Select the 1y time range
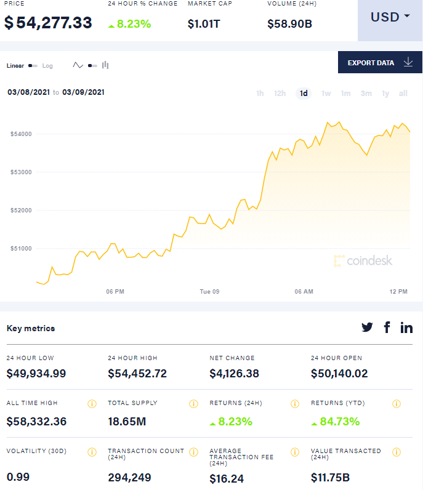423x490 pixels. click(x=385, y=94)
